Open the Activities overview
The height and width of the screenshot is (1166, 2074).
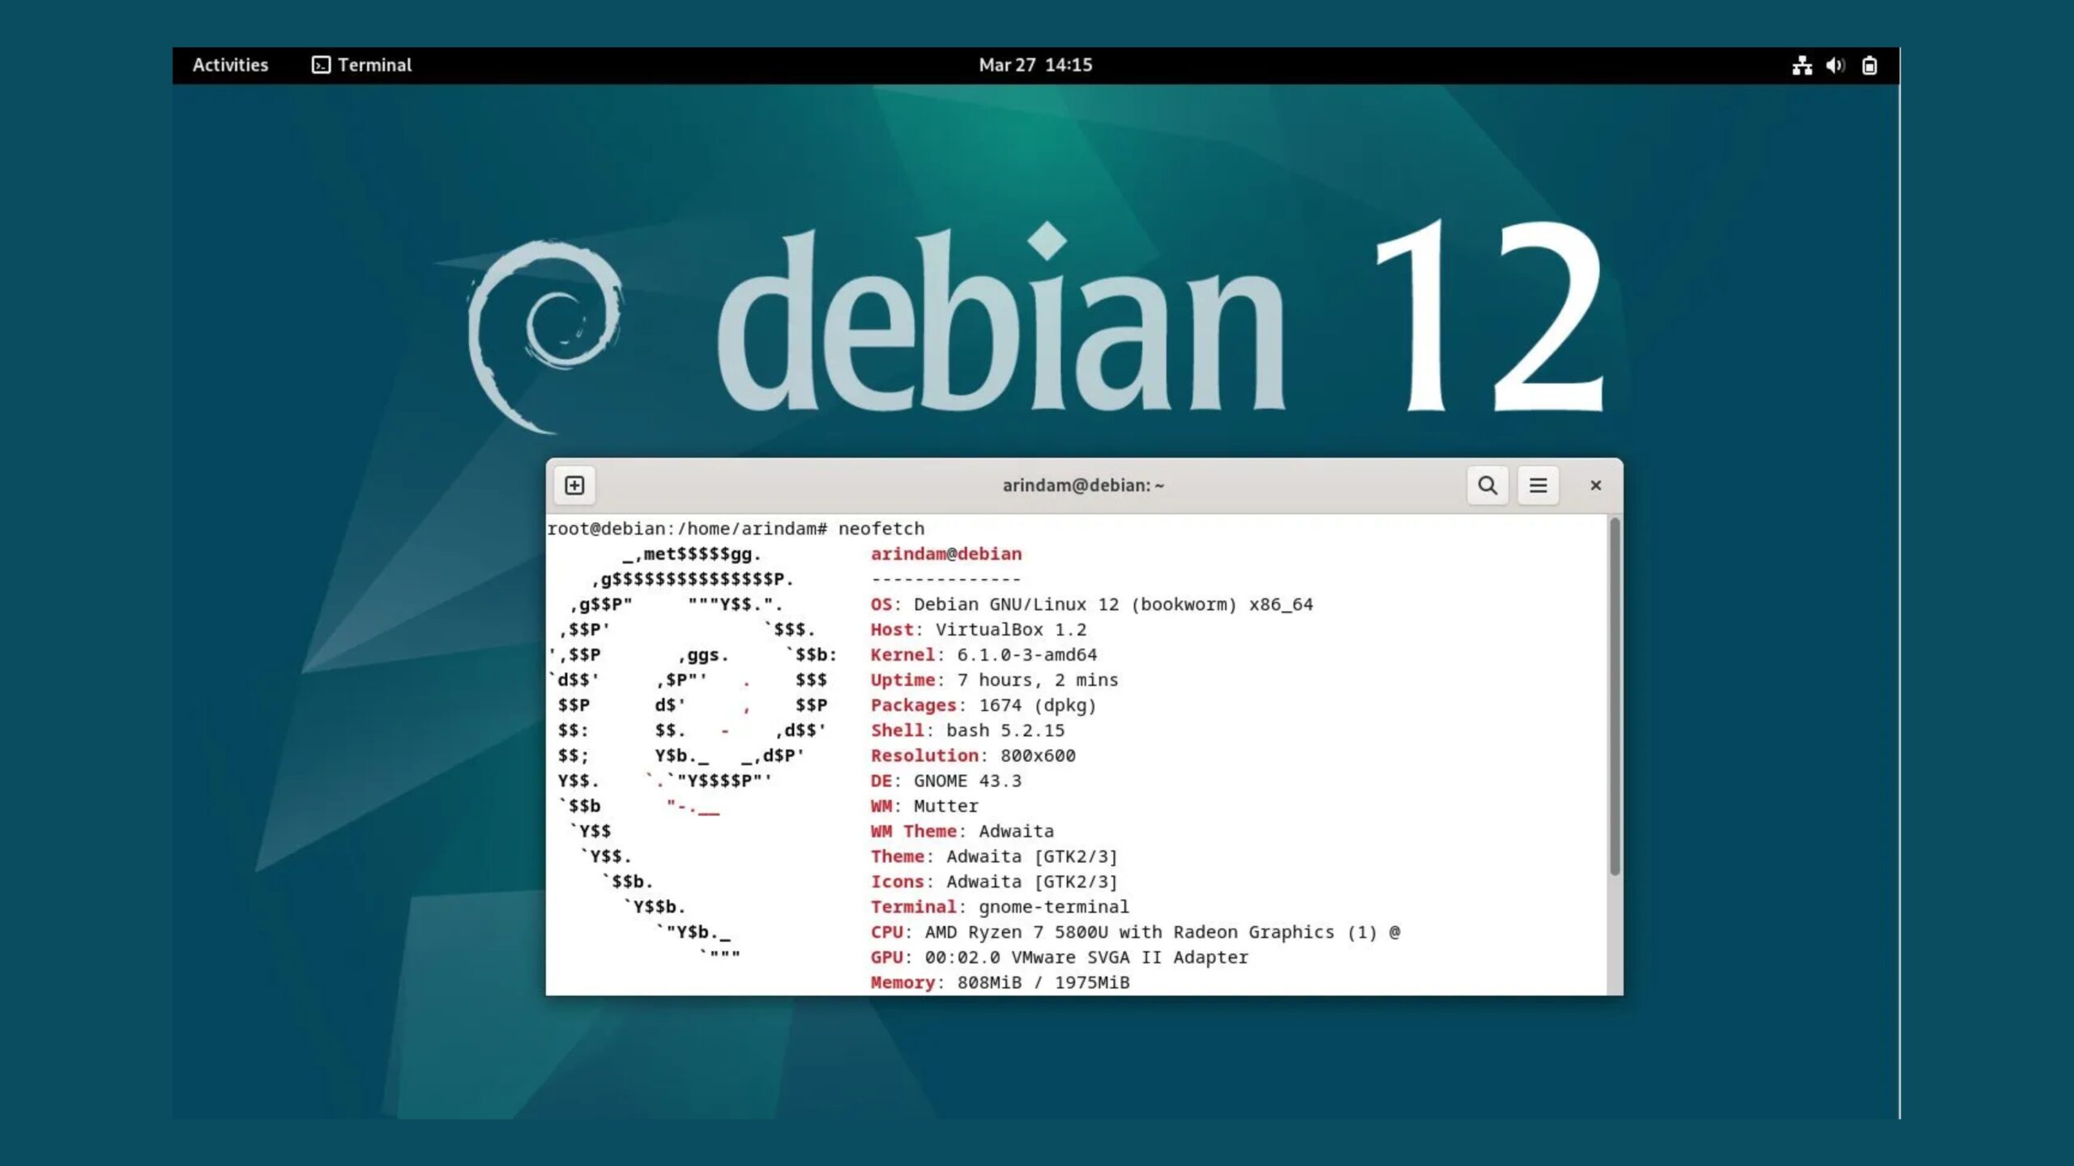[230, 65]
